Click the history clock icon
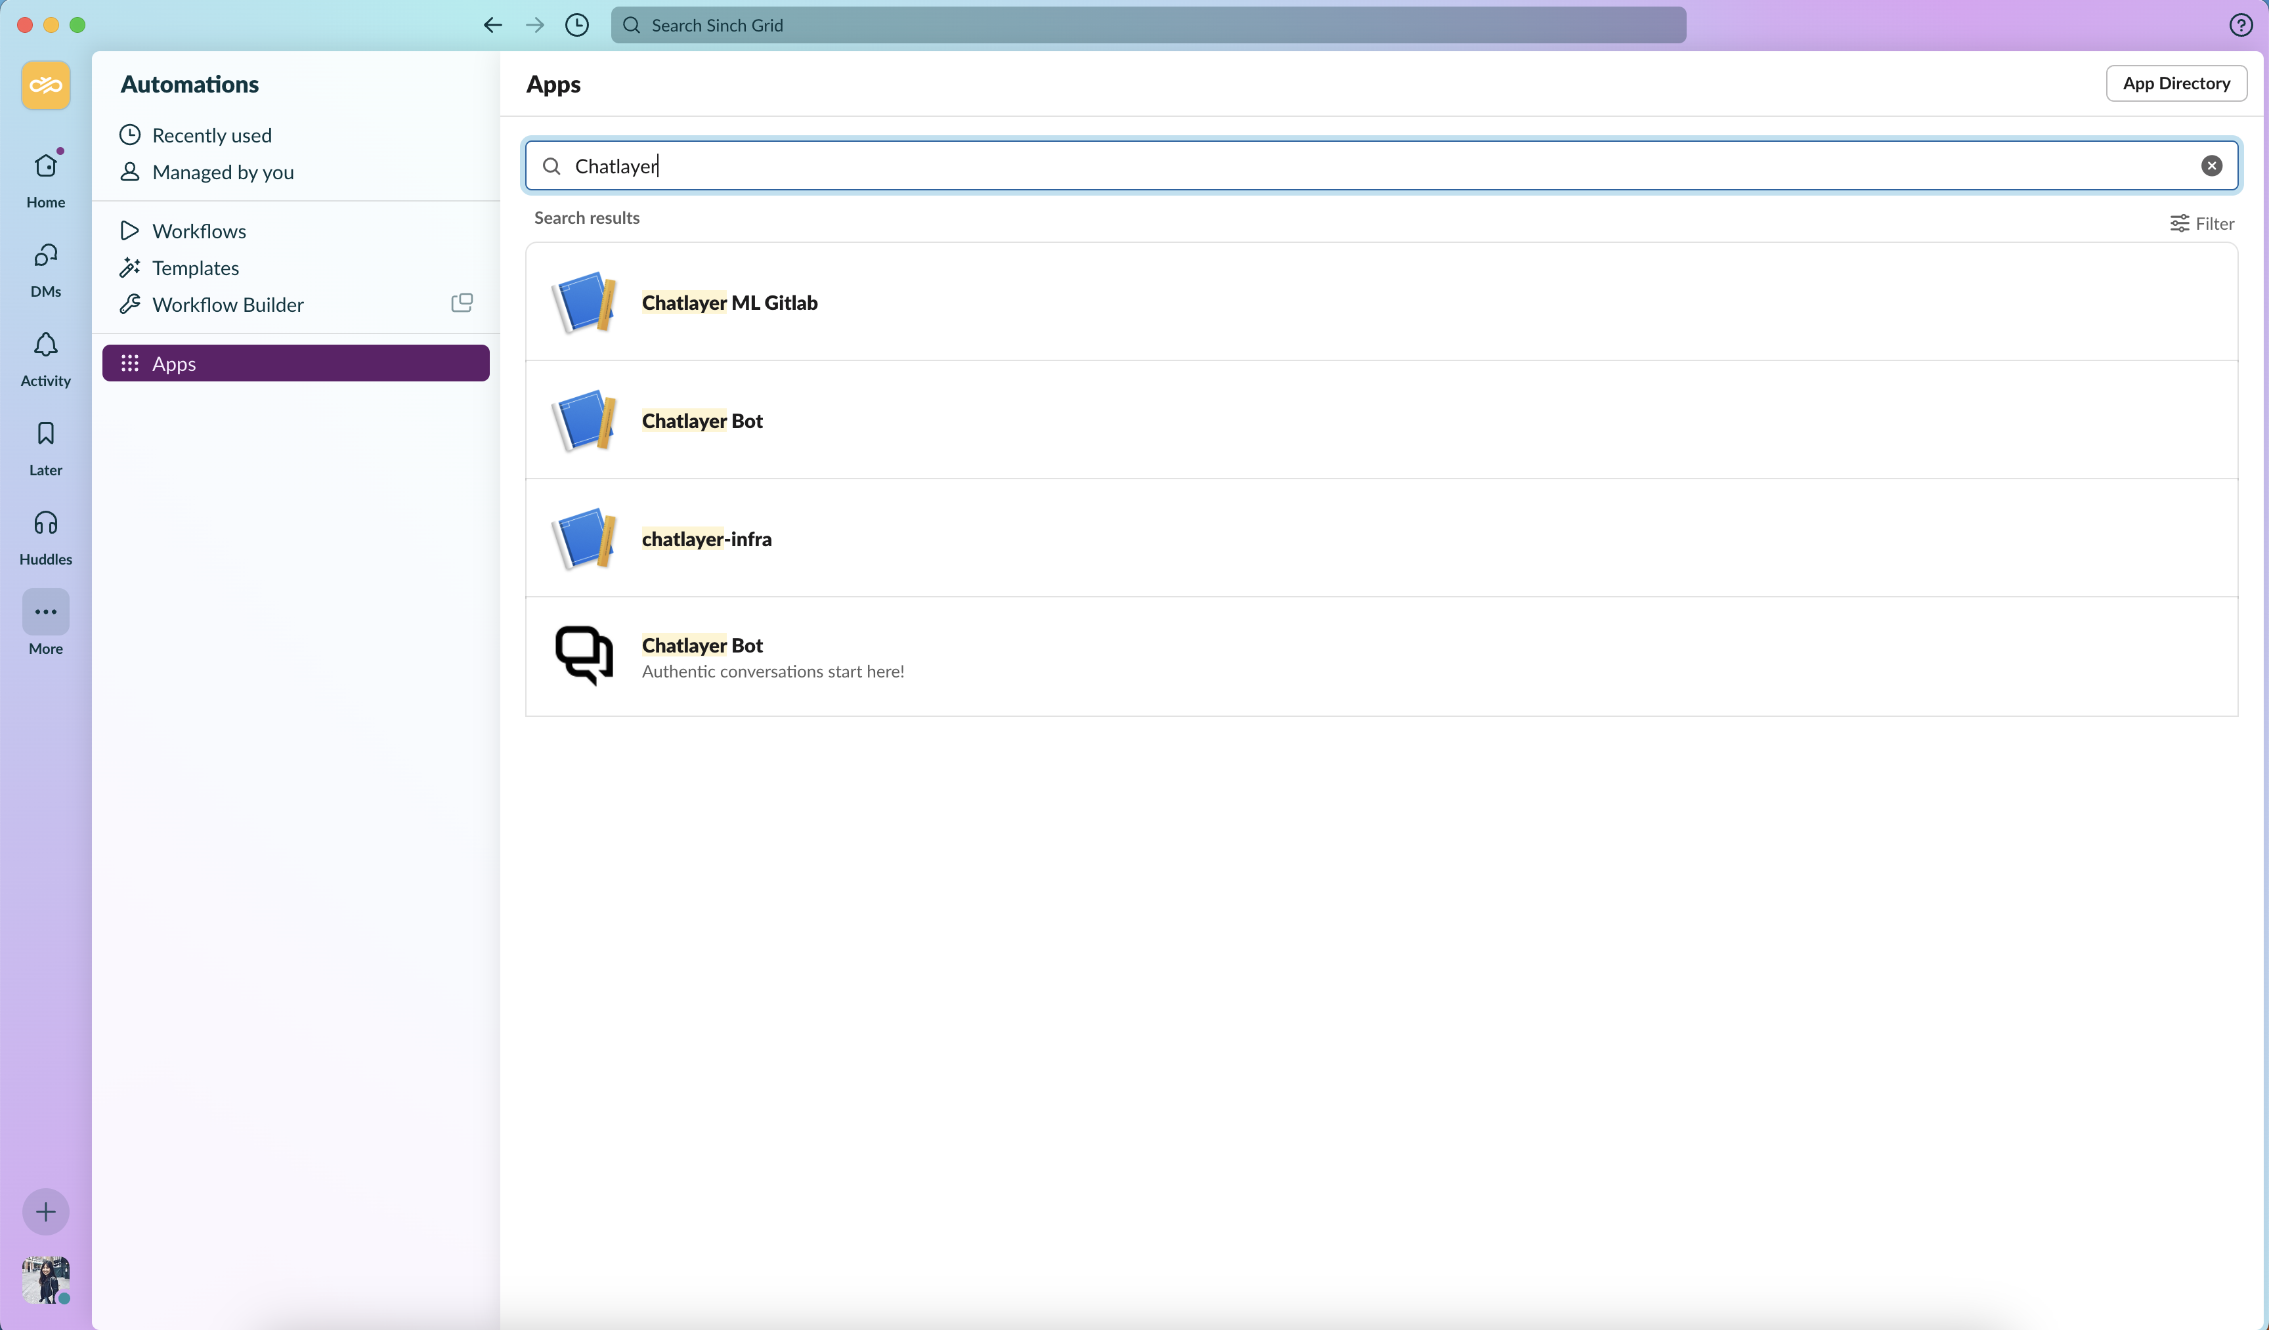The image size is (2269, 1330). tap(576, 25)
